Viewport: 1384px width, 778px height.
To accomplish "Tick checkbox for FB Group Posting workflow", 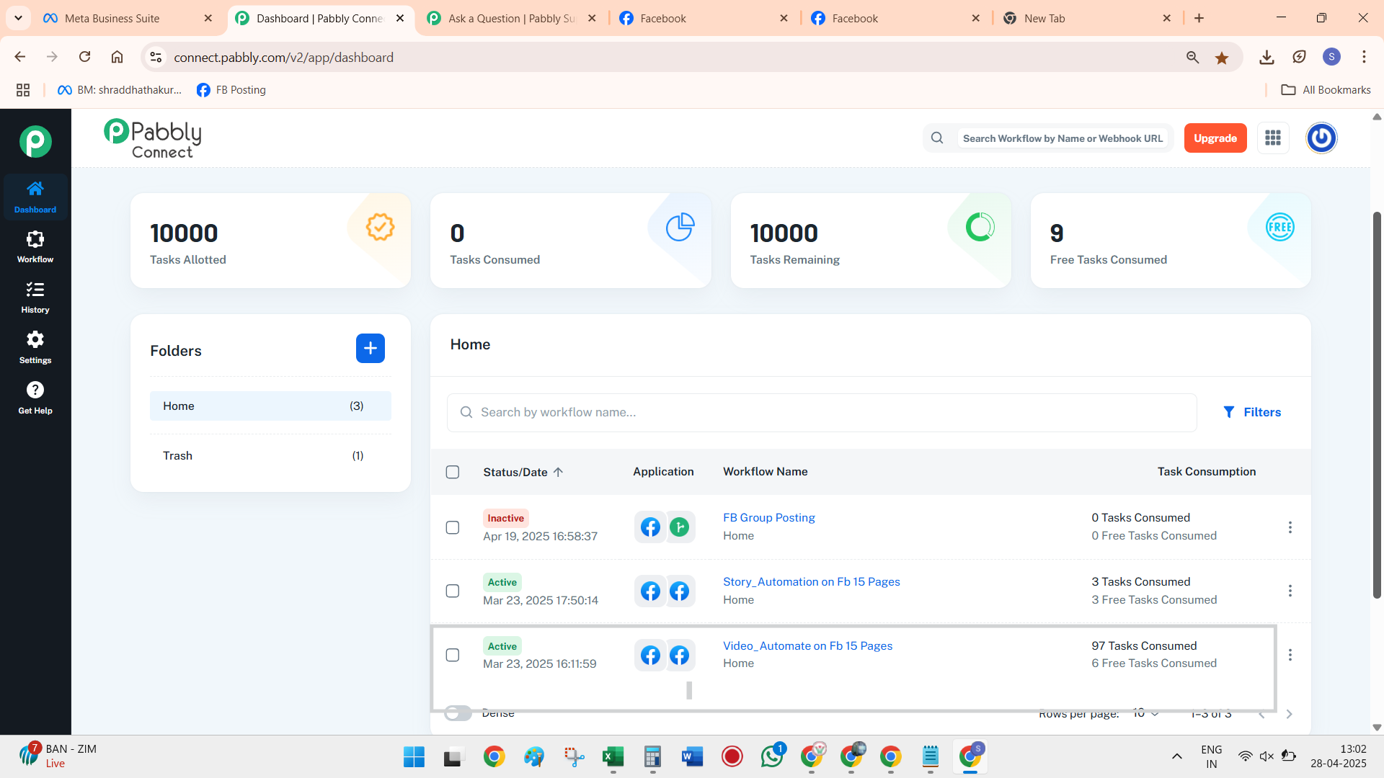I will click(x=453, y=527).
